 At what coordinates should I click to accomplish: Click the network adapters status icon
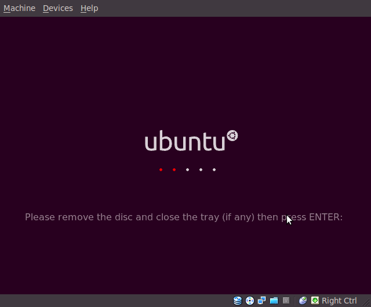261,301
